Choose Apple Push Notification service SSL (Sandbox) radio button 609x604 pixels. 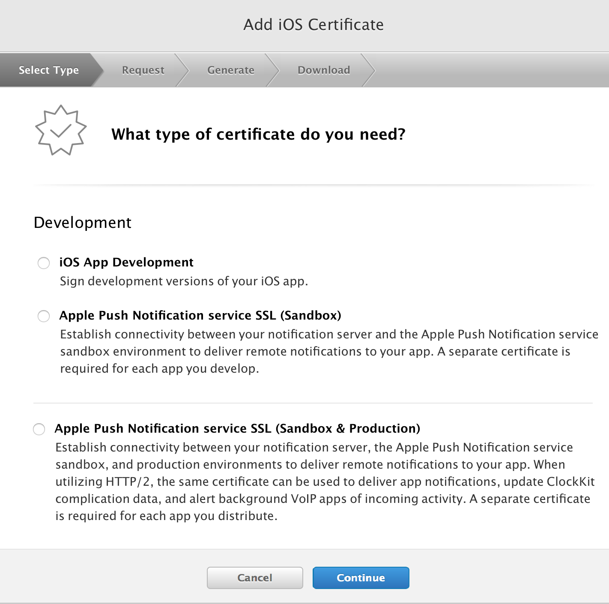[44, 316]
